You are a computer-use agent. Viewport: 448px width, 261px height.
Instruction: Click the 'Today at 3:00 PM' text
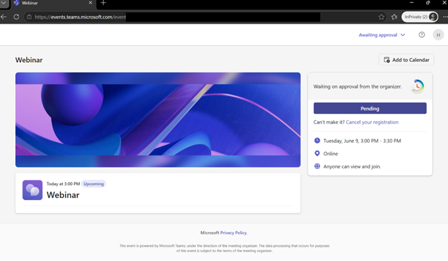tap(63, 184)
